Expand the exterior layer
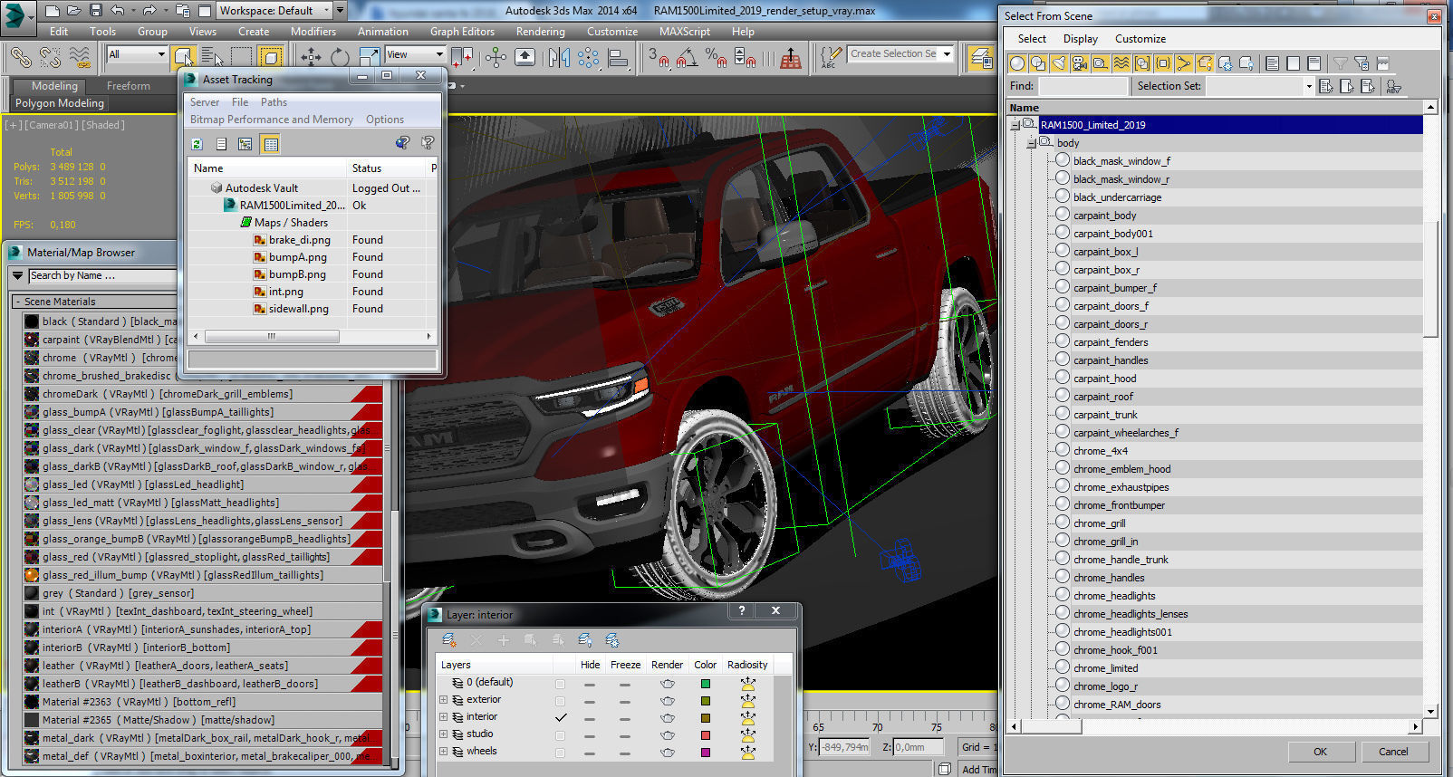This screenshot has width=1453, height=777. (444, 700)
